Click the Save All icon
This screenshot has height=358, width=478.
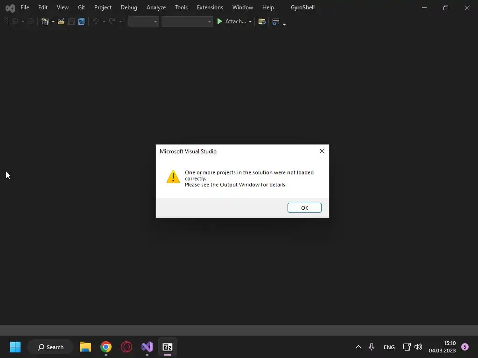click(81, 21)
